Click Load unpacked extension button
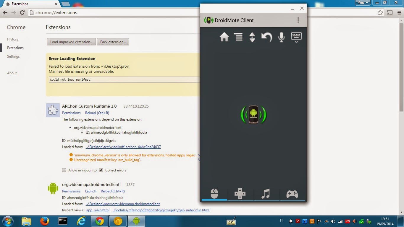The image size is (404, 227). click(x=72, y=42)
